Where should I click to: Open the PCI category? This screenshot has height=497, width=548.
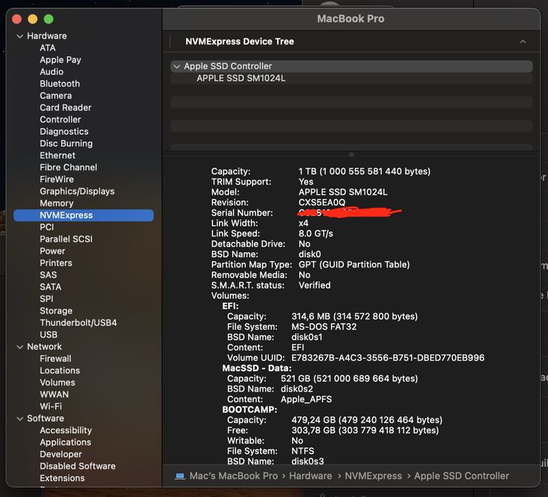tap(47, 228)
